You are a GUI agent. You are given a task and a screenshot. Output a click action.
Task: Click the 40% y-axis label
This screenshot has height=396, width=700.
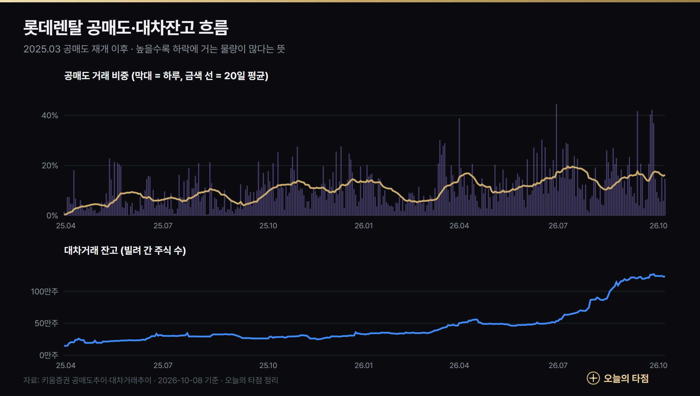pyautogui.click(x=50, y=115)
